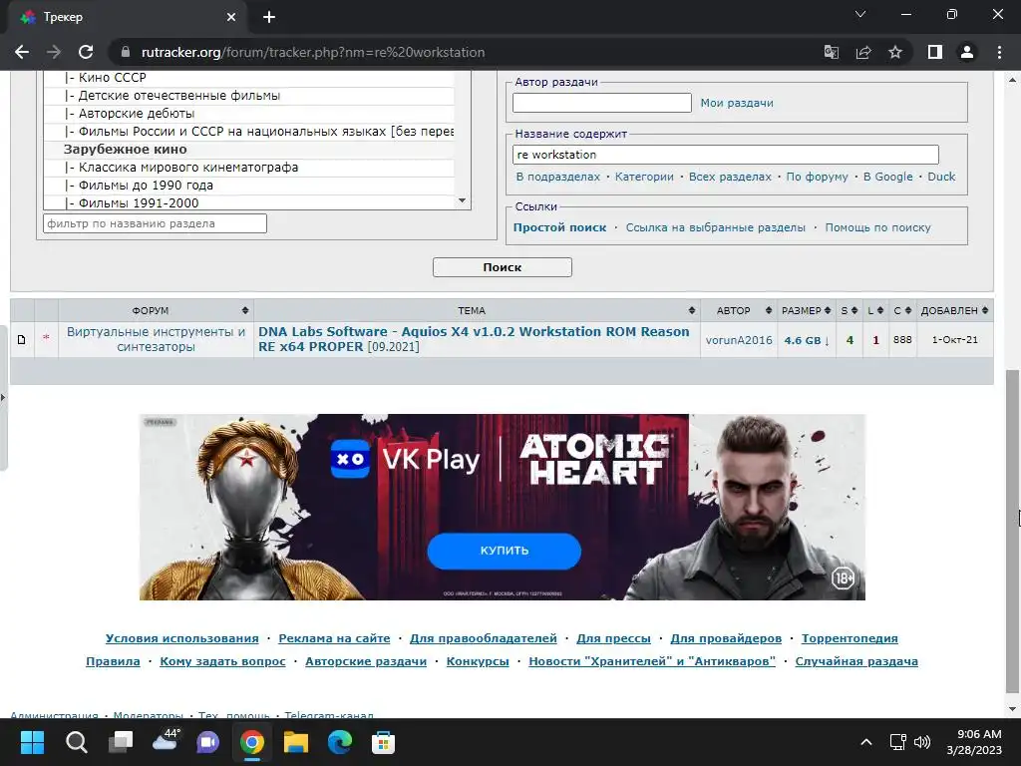This screenshot has height=766, width=1021.
Task: Sort results by S seeders column
Action: [850, 311]
